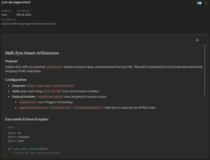Click the extractFrom JSON value snippet
This screenshot has width=210, height=160.
tap(76, 108)
